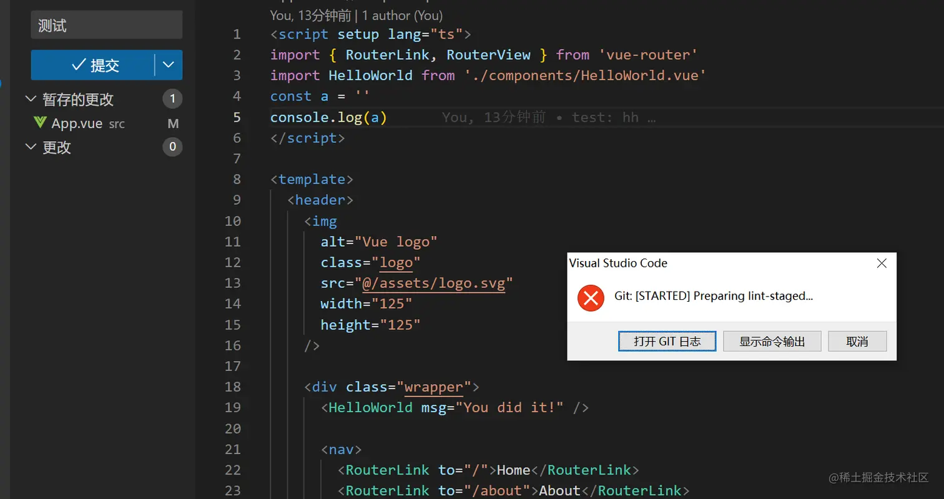Click the <nav> tag on line 21
Screen dimensions: 944x499
point(341,449)
